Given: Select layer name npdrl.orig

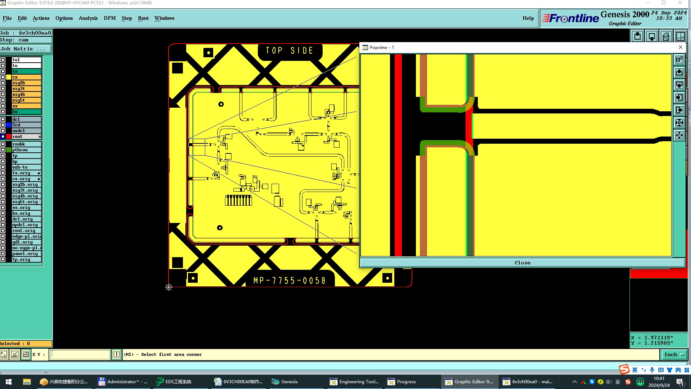Looking at the screenshot, I should 27,225.
